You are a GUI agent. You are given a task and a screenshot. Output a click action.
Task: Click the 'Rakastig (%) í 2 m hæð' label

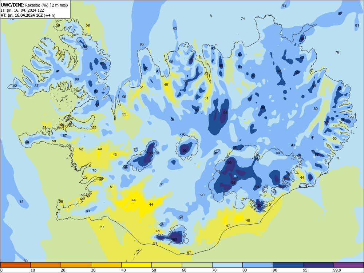point(47,5)
